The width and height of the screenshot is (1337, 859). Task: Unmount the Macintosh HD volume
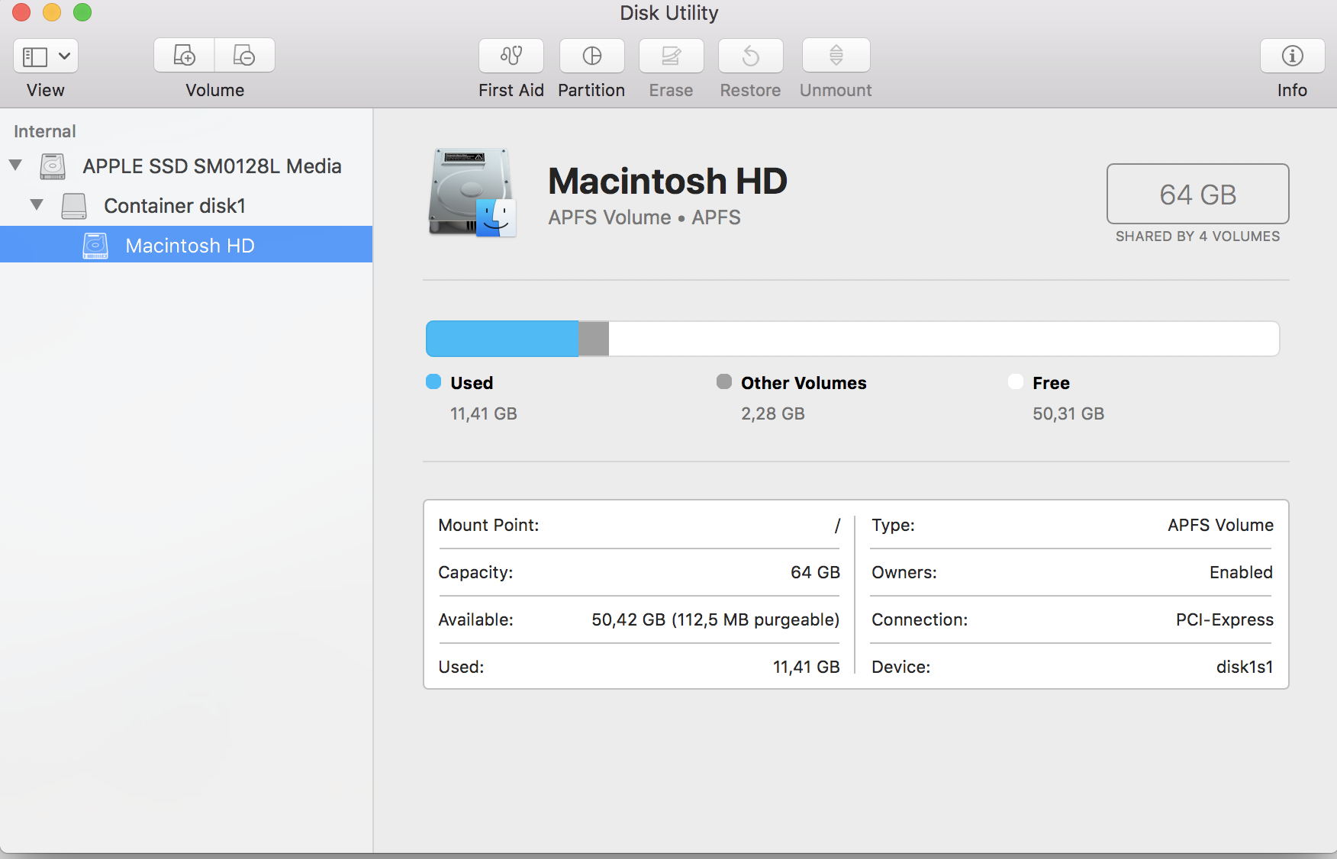(836, 56)
